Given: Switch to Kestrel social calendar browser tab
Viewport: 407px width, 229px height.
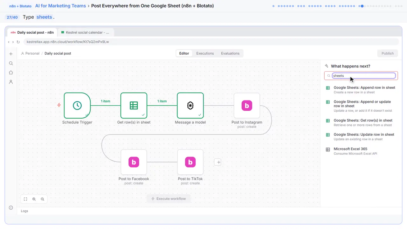Looking at the screenshot, I should click(85, 32).
